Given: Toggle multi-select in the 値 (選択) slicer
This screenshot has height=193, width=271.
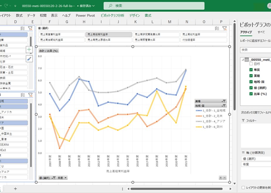Looking at the screenshot, I should pyautogui.click(x=217, y=28).
